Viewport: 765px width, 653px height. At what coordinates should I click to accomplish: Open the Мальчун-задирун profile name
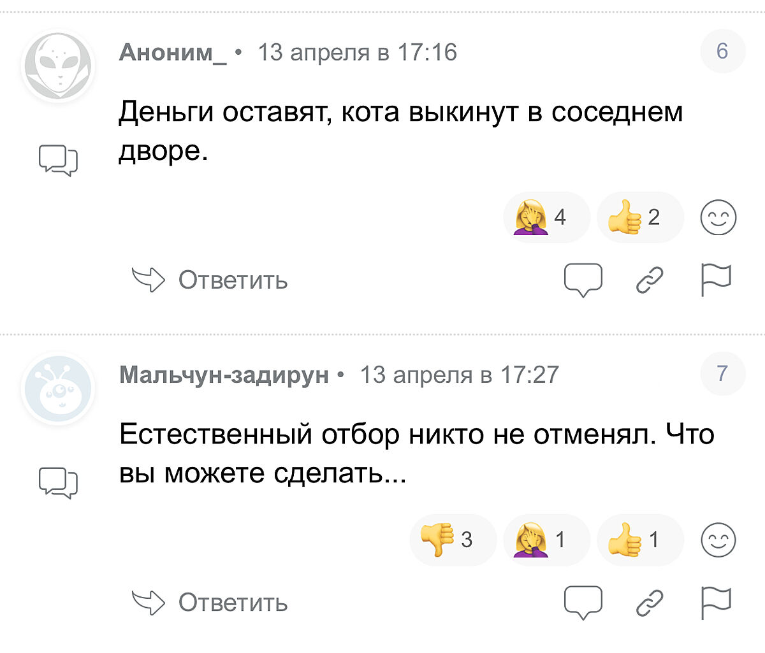(x=224, y=375)
